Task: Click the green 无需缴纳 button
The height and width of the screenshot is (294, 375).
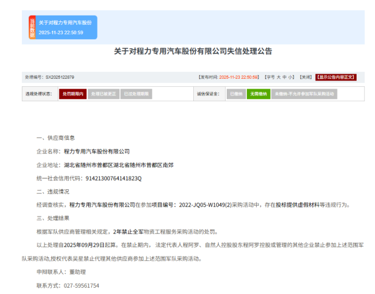Action: (258, 94)
